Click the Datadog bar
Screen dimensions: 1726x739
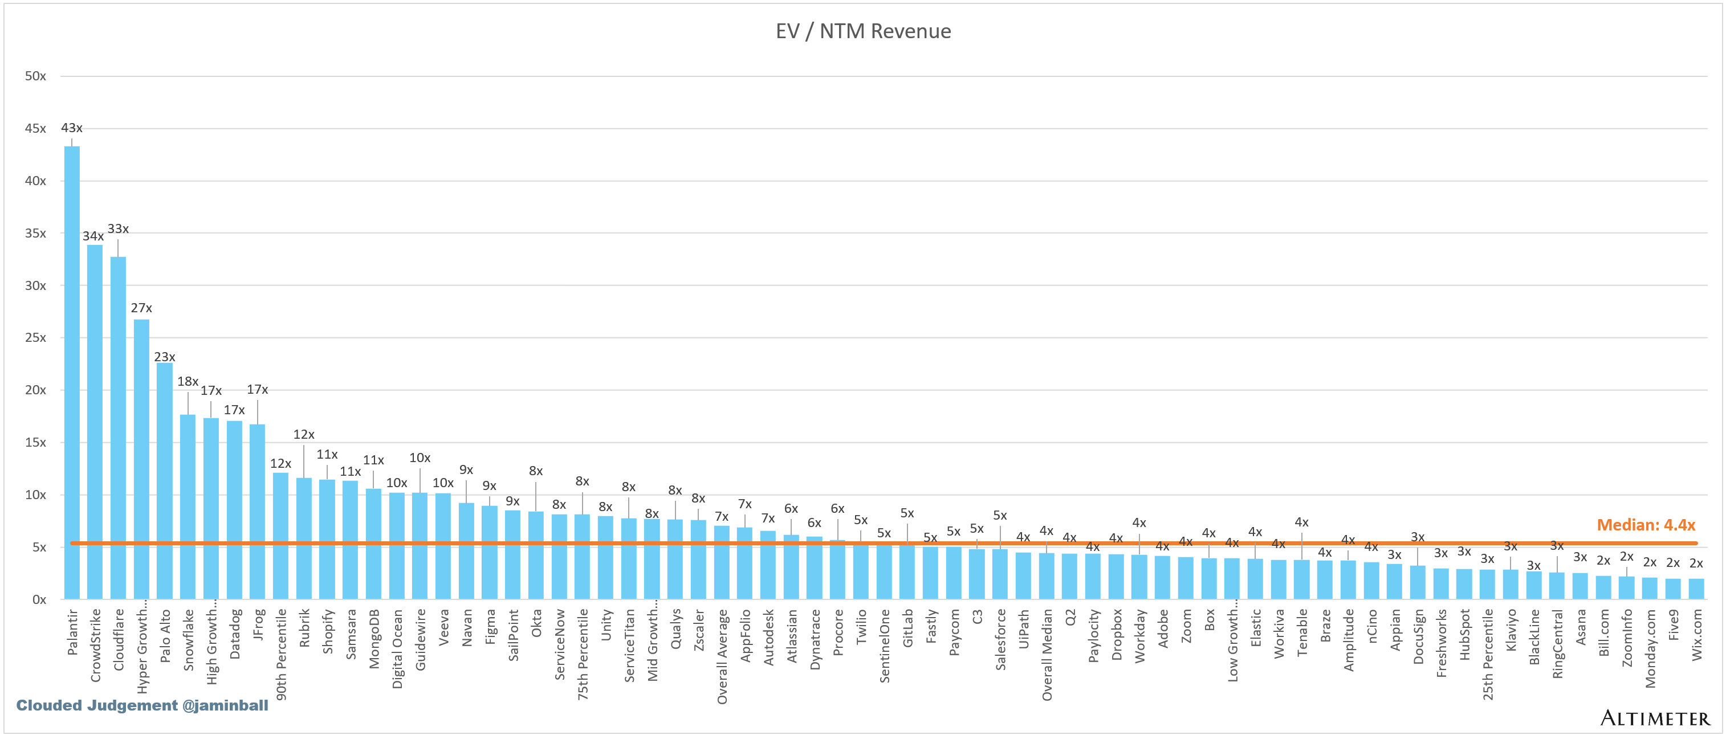234,510
